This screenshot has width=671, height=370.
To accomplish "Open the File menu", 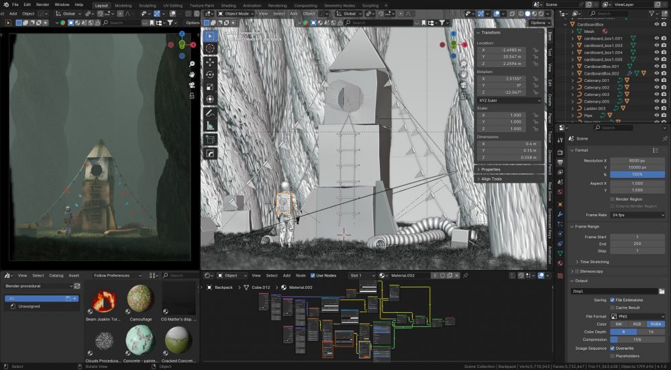I will 15,5.
